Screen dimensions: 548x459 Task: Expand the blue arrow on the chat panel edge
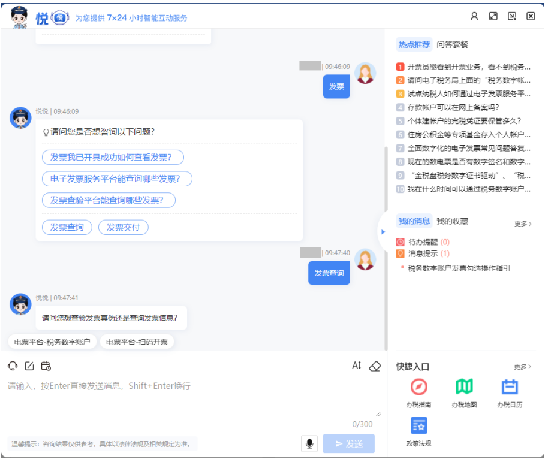(383, 231)
